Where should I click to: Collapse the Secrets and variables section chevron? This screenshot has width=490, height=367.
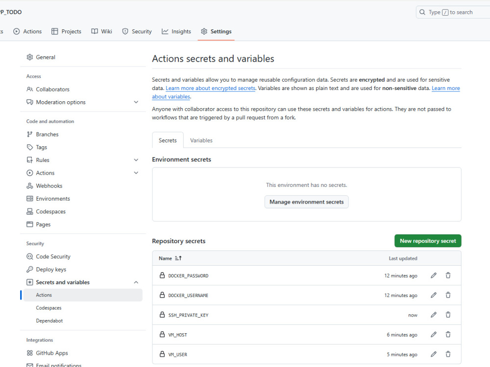coord(136,282)
